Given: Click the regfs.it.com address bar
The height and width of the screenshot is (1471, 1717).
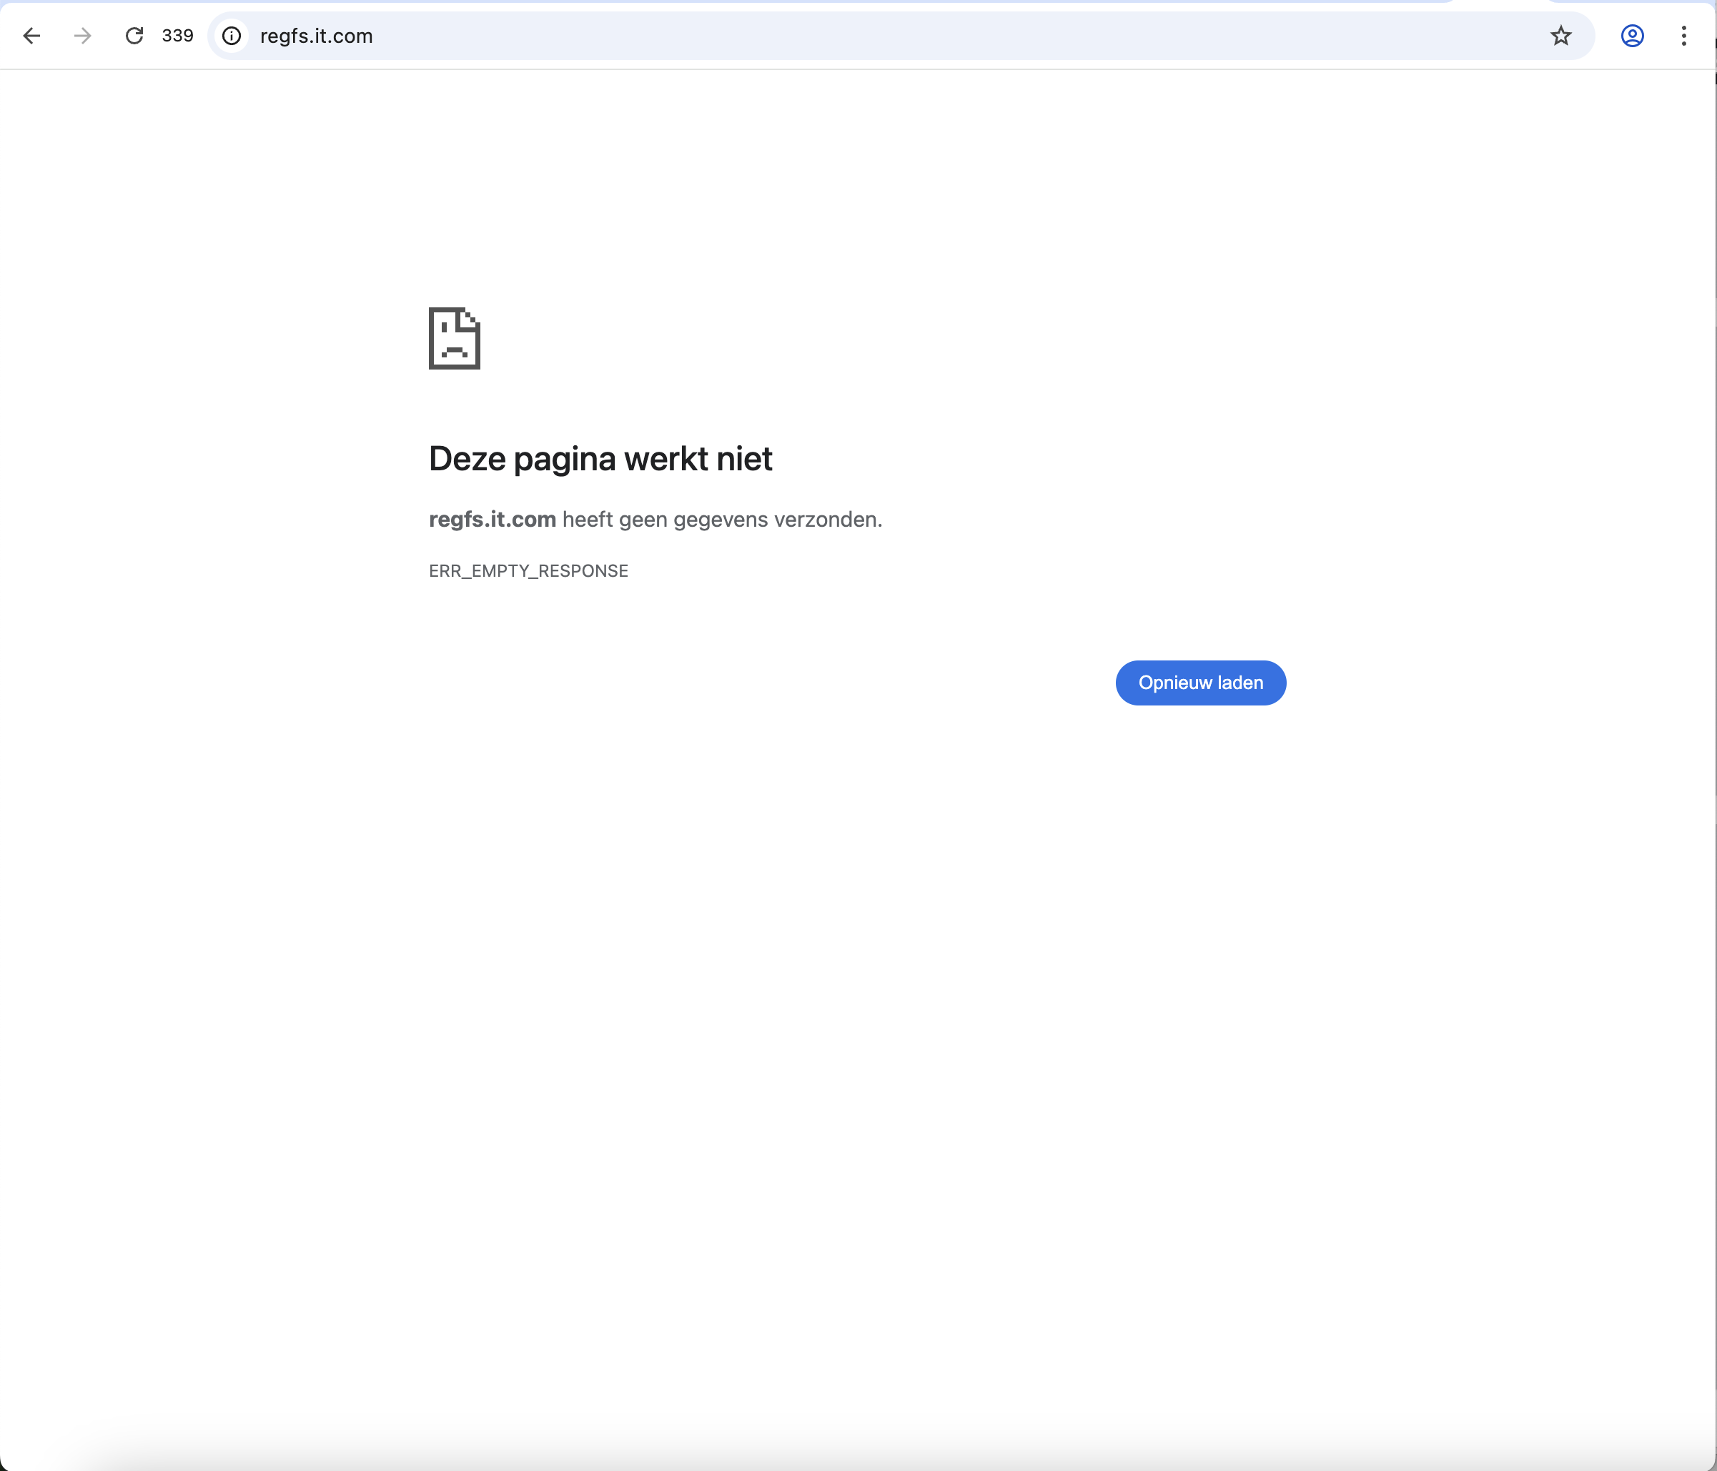Looking at the screenshot, I should pyautogui.click(x=901, y=36).
